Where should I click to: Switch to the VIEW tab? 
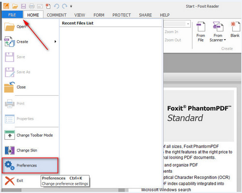click(80, 15)
